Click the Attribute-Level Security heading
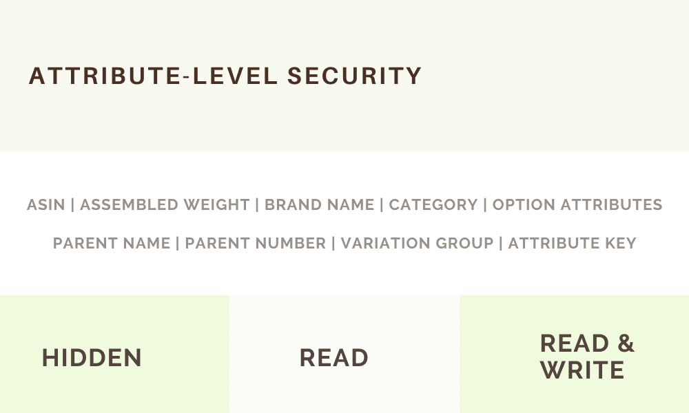This screenshot has width=689, height=413. click(x=225, y=76)
